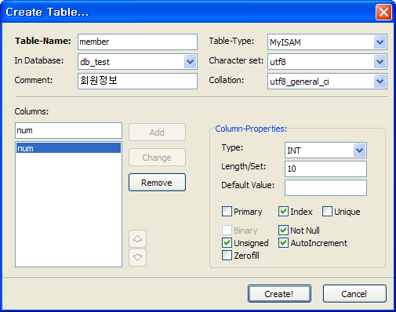The image size is (396, 312).
Task: Move column up with the up arrow
Action: pyautogui.click(x=137, y=238)
